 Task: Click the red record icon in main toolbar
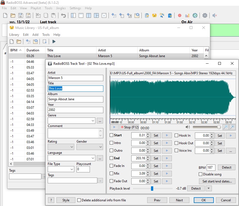(x=180, y=16)
